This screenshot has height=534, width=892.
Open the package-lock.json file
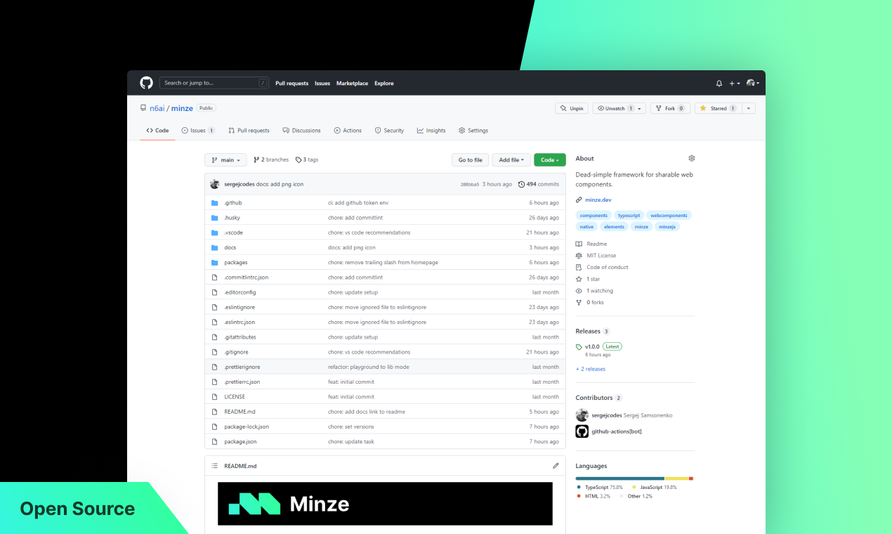pyautogui.click(x=247, y=426)
